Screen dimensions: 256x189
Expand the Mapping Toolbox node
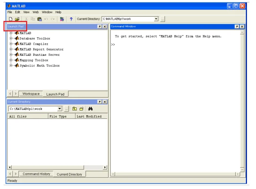point(11,60)
